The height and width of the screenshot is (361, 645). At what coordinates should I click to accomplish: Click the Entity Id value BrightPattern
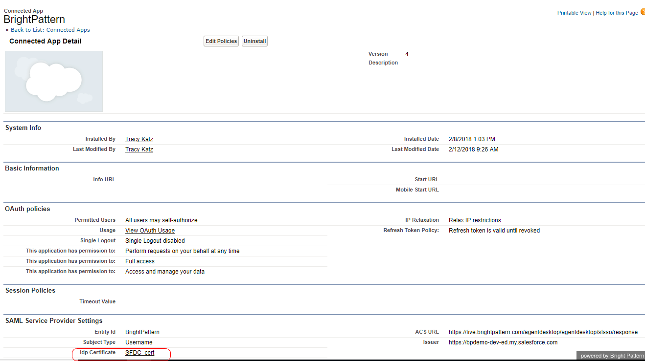(x=142, y=332)
